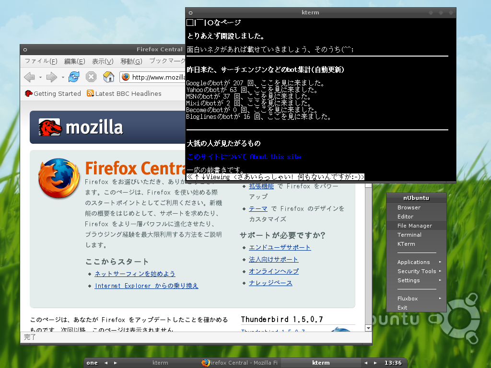Switch to the dimmed kterm taskbar entry
The image size is (491, 368).
(160, 363)
